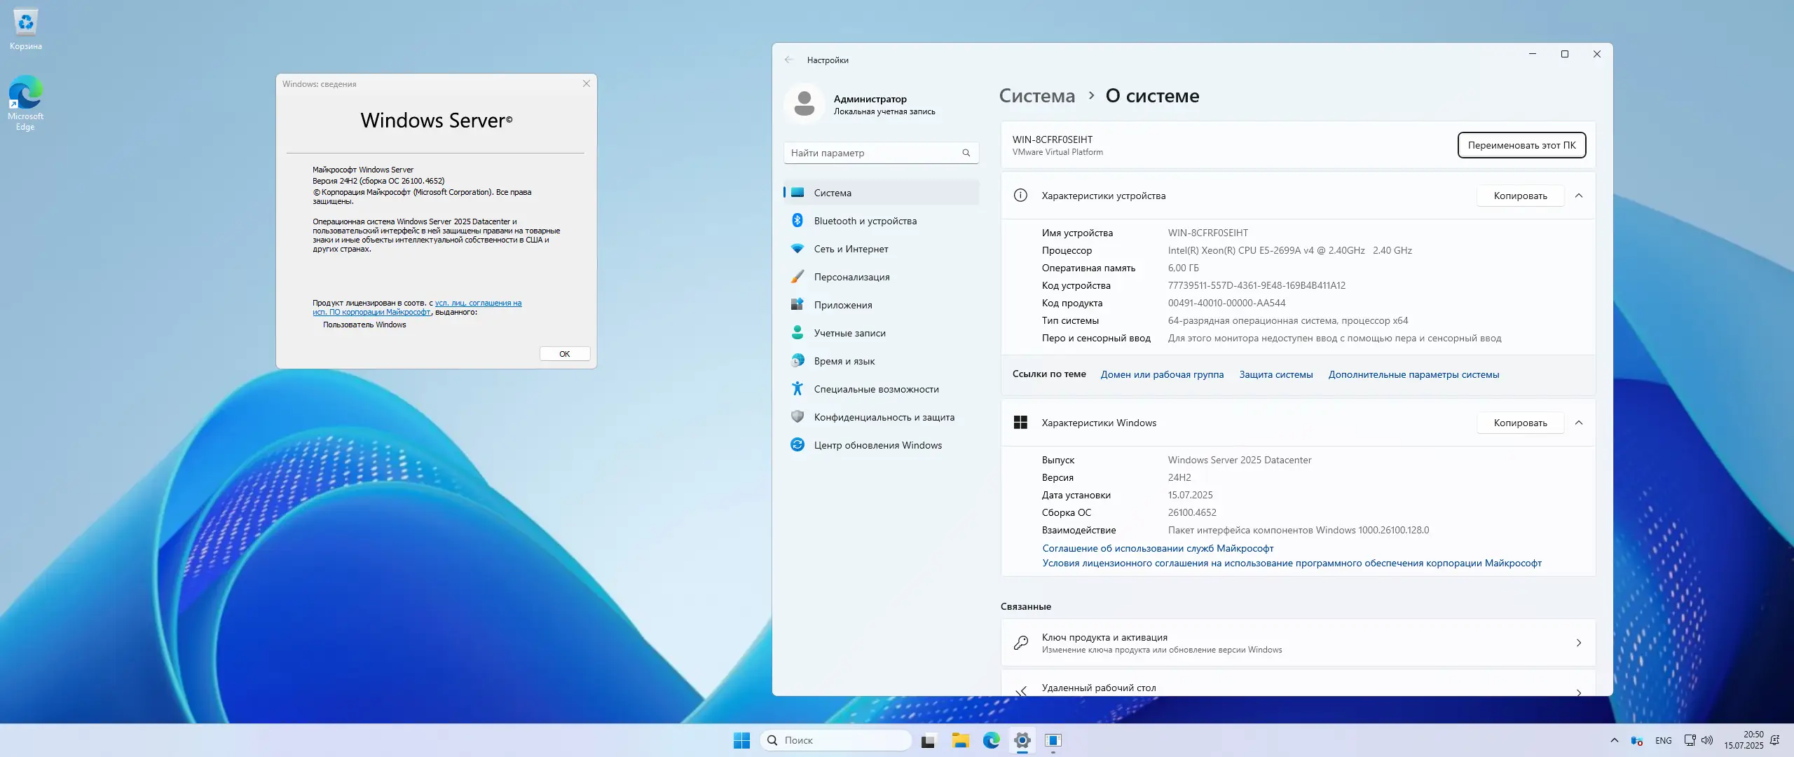Open Специальные возможности page
This screenshot has width=1794, height=757.
tap(876, 389)
